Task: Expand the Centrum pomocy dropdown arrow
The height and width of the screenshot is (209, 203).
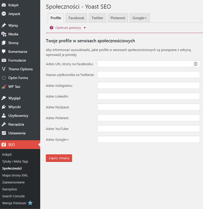Action: tap(85, 28)
